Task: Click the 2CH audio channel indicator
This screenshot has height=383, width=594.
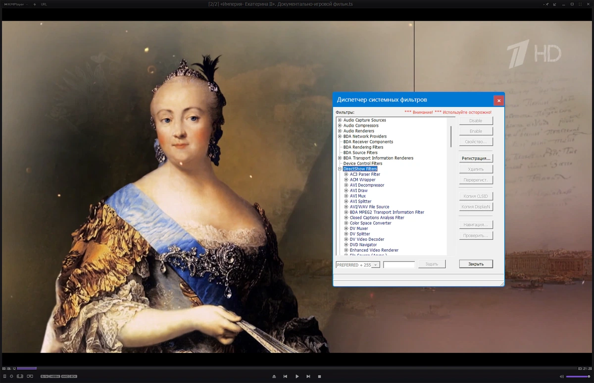Action: tap(73, 377)
